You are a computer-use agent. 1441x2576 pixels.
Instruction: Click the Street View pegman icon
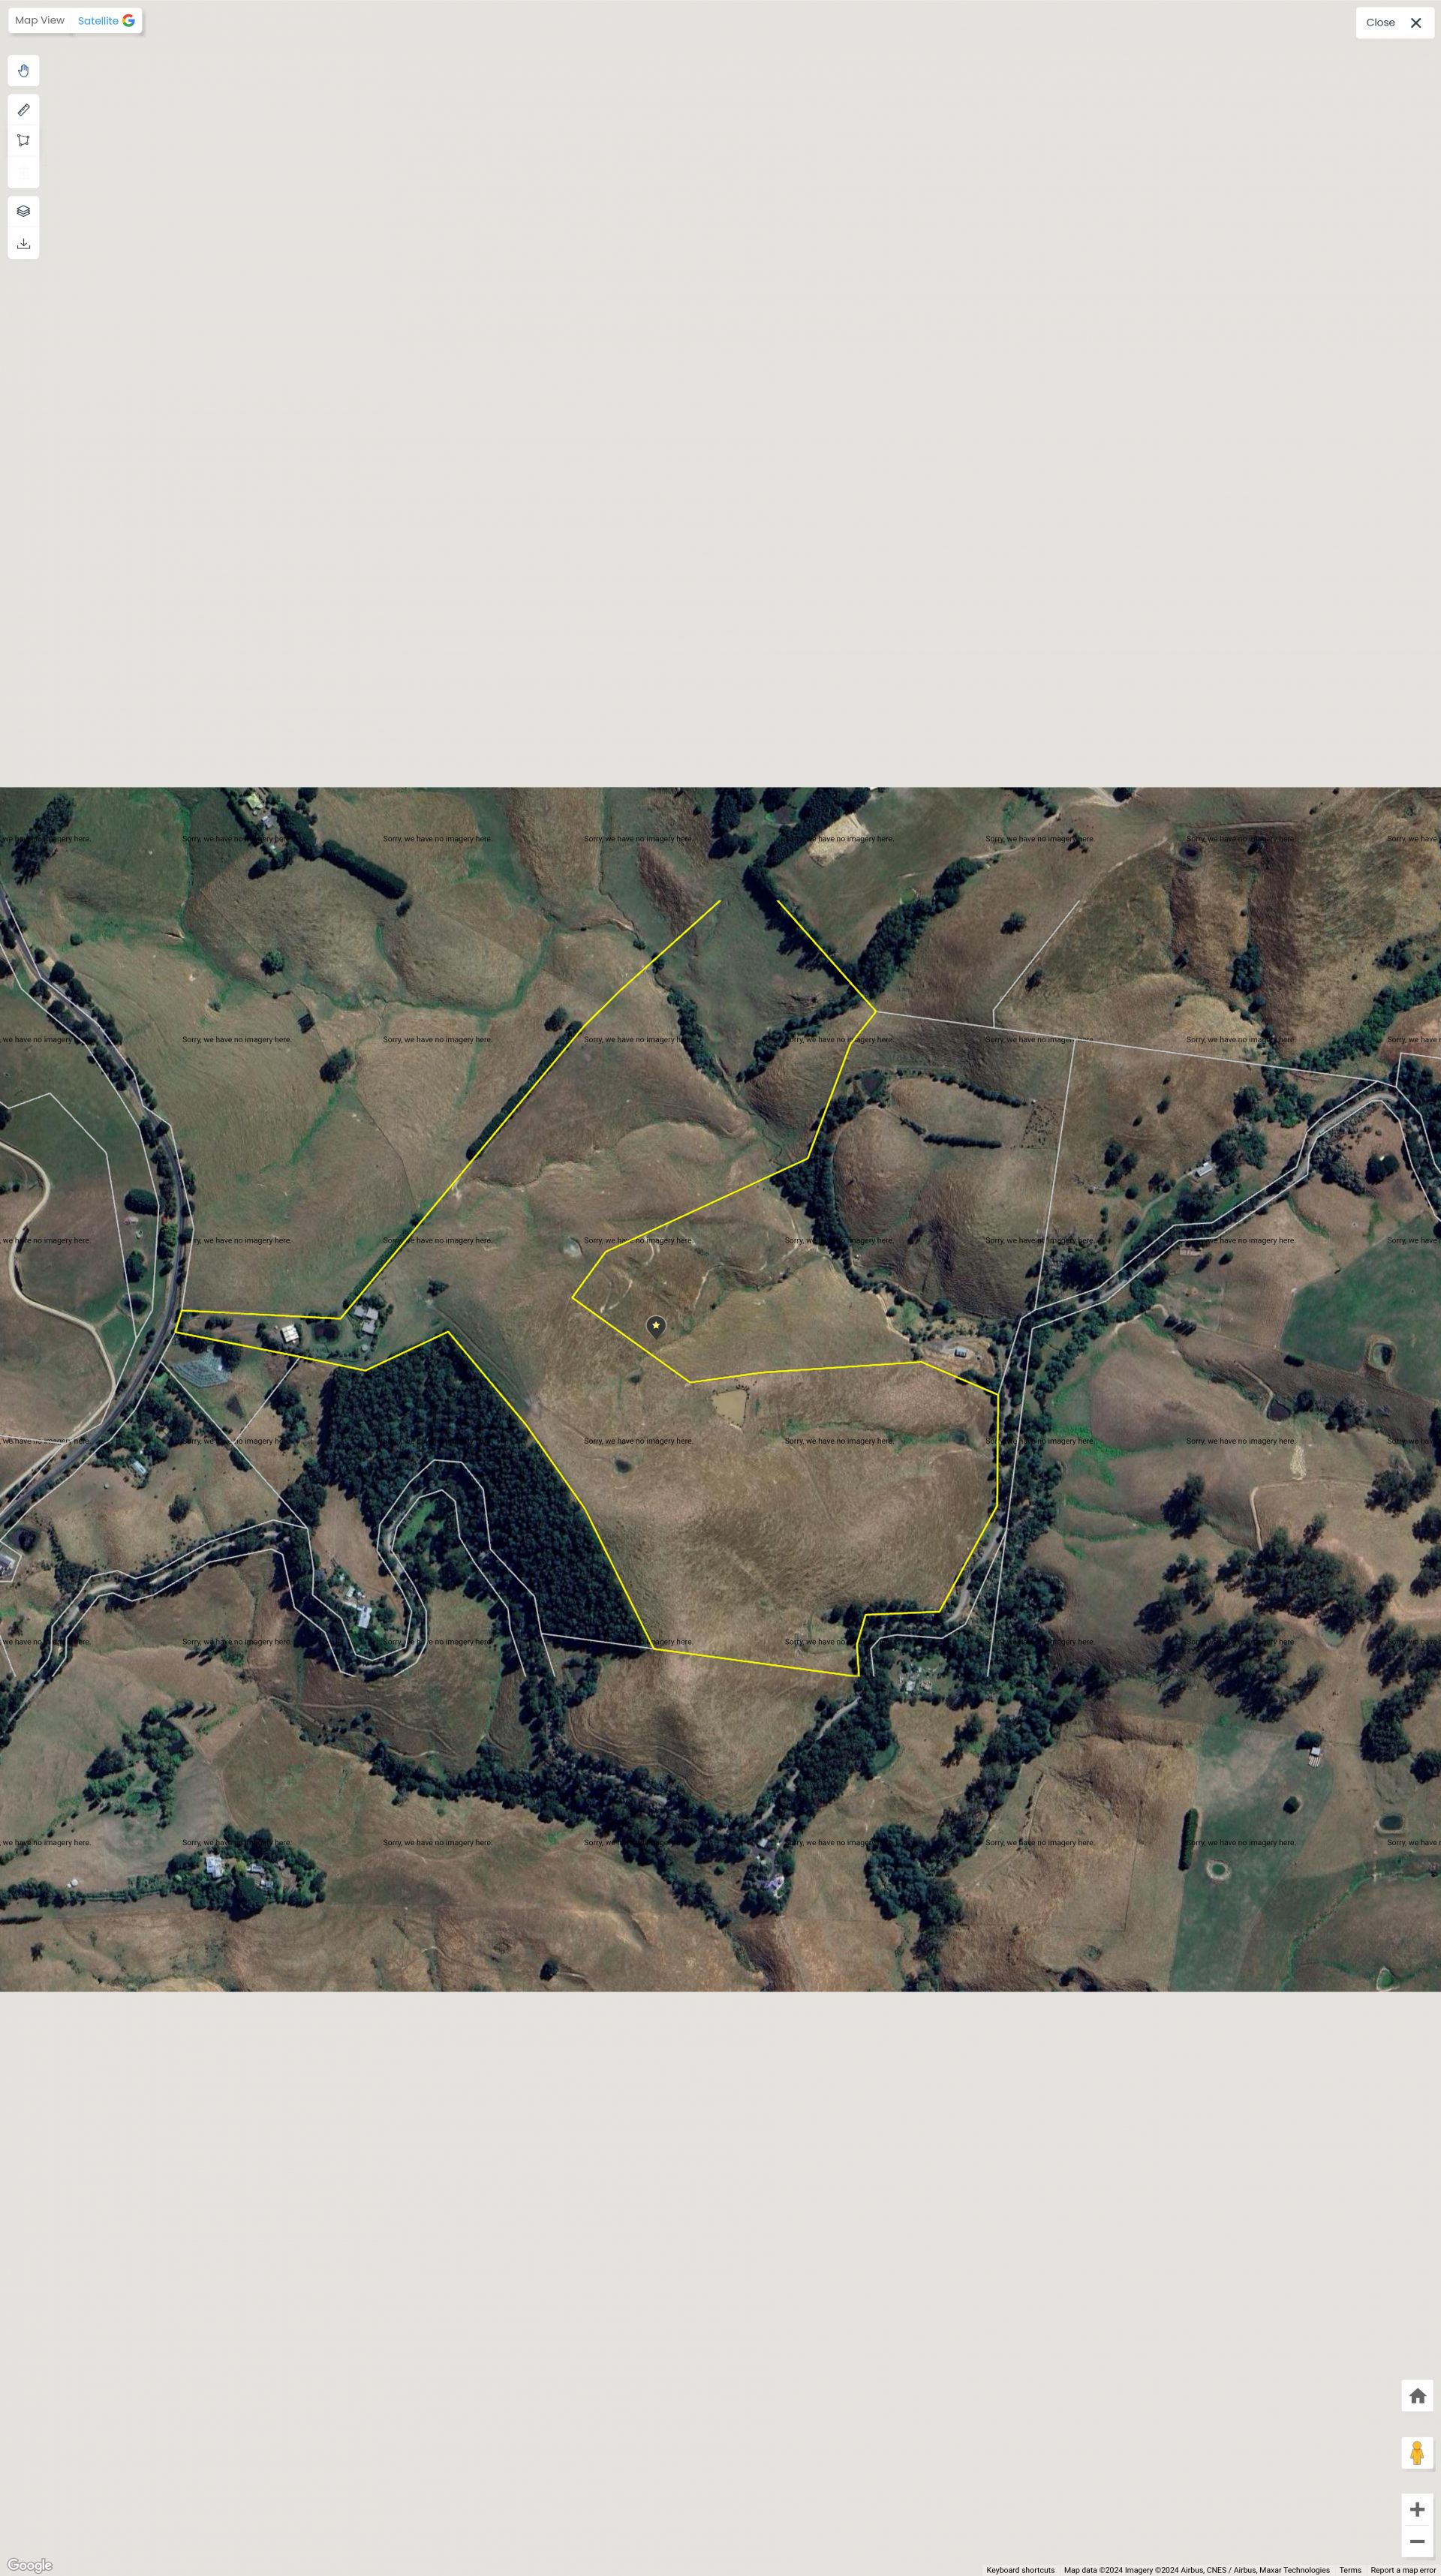point(1417,2452)
